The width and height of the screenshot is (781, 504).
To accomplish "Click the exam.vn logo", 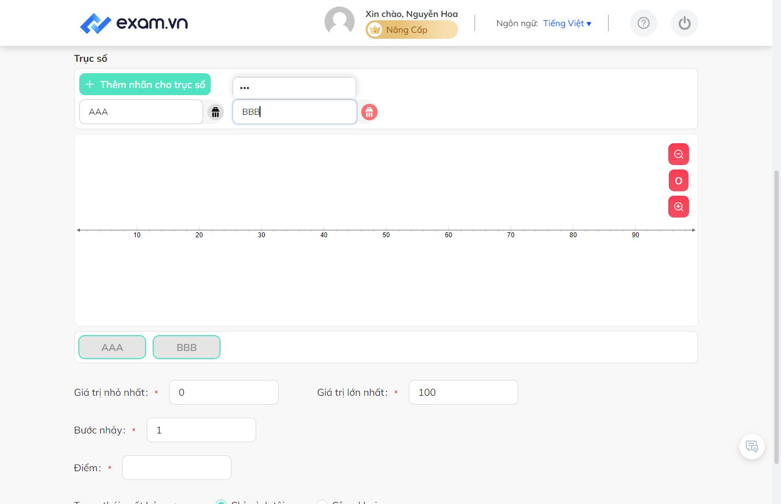I will tap(134, 23).
